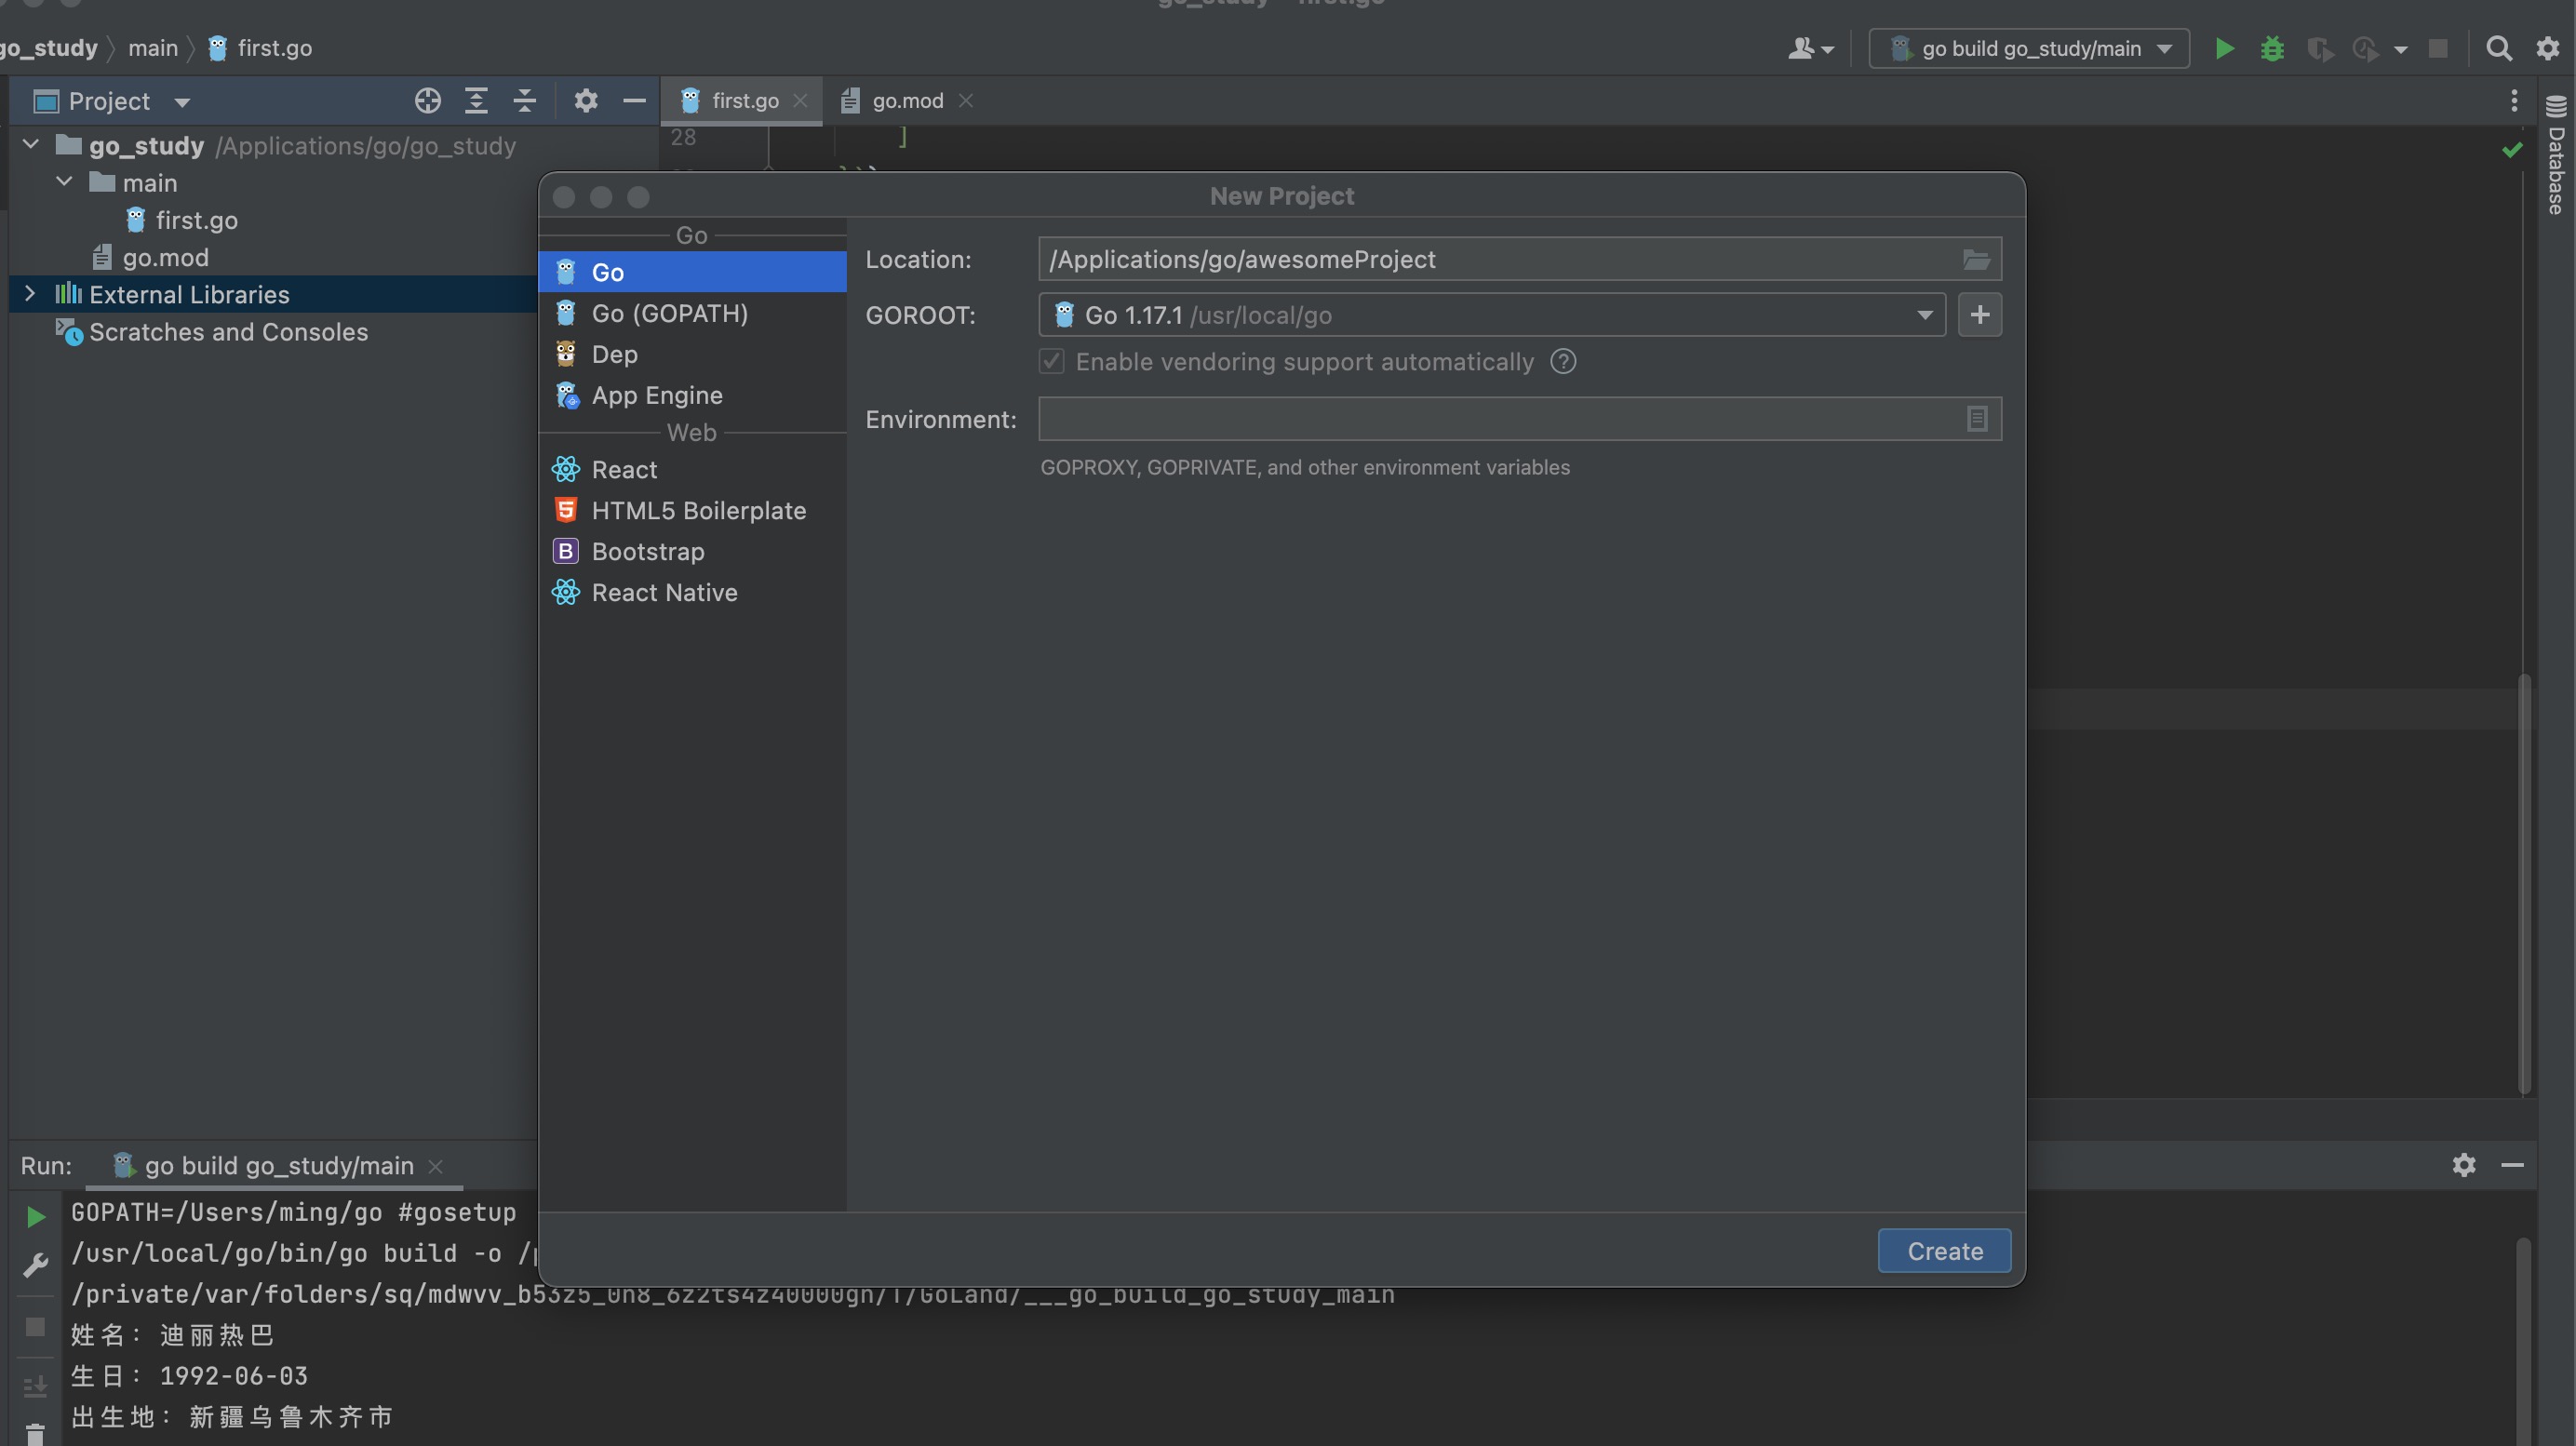Select React Native project template

pyautogui.click(x=664, y=593)
